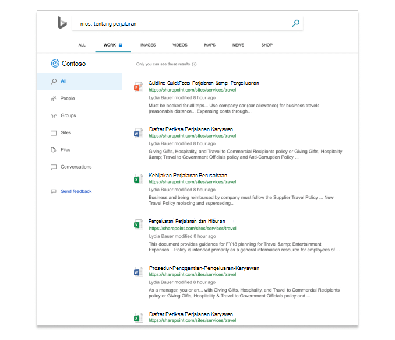This screenshot has height=340, width=395.
Task: Click the Word icon for first Daftar Periksa result
Action: 139,133
